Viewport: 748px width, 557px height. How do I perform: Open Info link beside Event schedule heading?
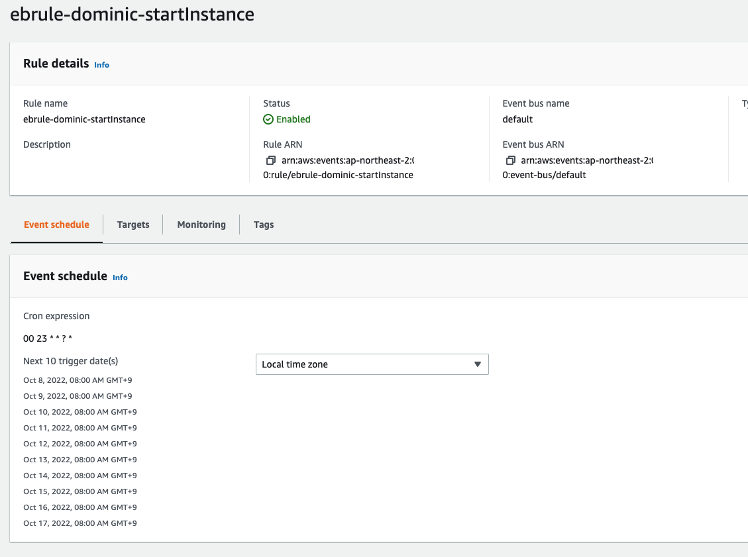(120, 278)
